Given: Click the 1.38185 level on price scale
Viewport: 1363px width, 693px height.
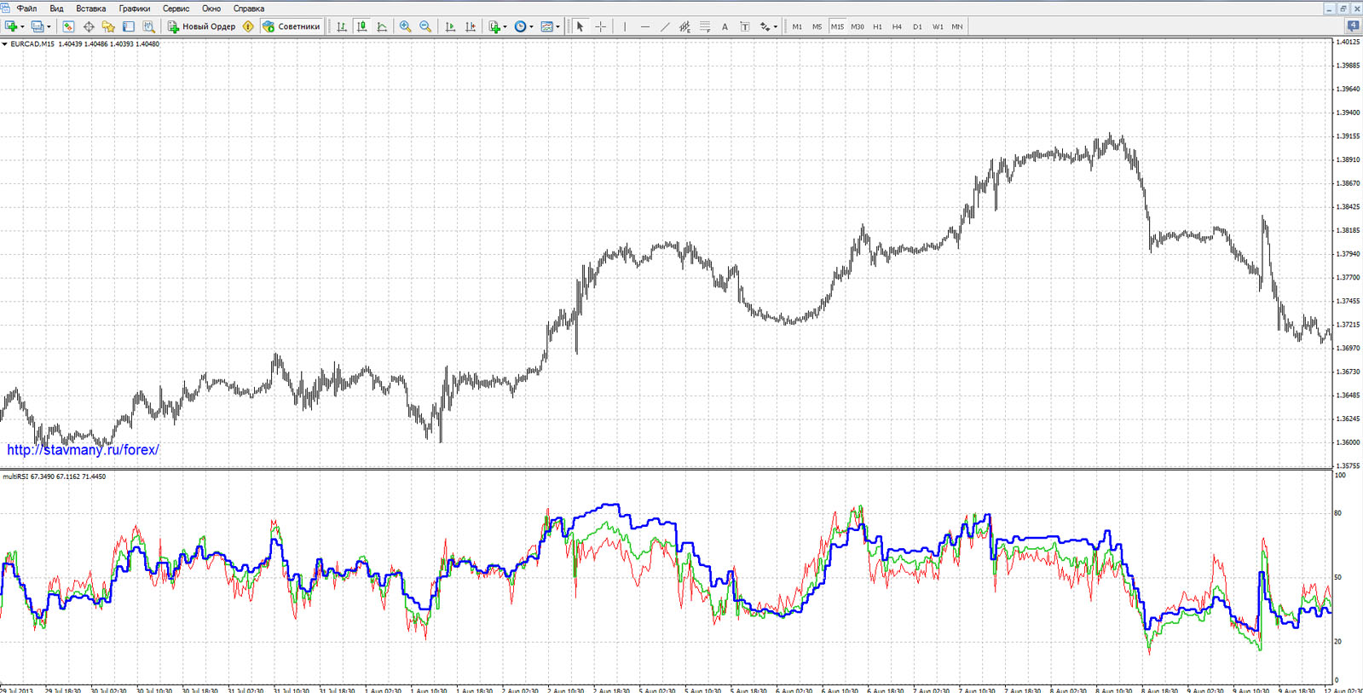Looking at the screenshot, I should (x=1348, y=230).
